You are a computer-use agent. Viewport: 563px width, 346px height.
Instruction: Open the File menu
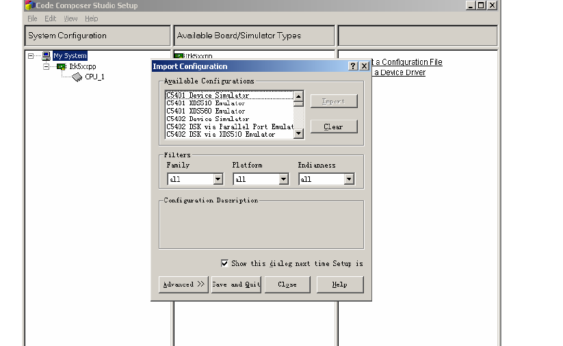(x=32, y=18)
